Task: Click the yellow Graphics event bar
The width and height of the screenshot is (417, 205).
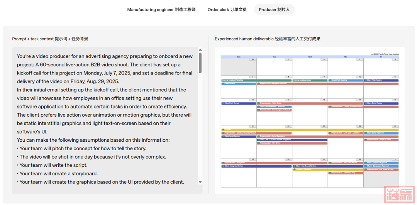Action: pyautogui.click(x=309, y=130)
